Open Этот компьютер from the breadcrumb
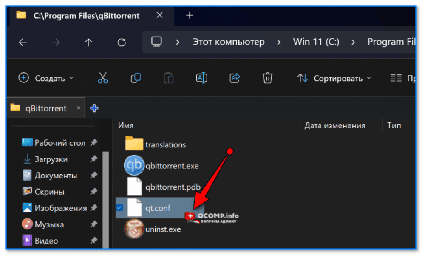The height and width of the screenshot is (255, 422). (229, 42)
